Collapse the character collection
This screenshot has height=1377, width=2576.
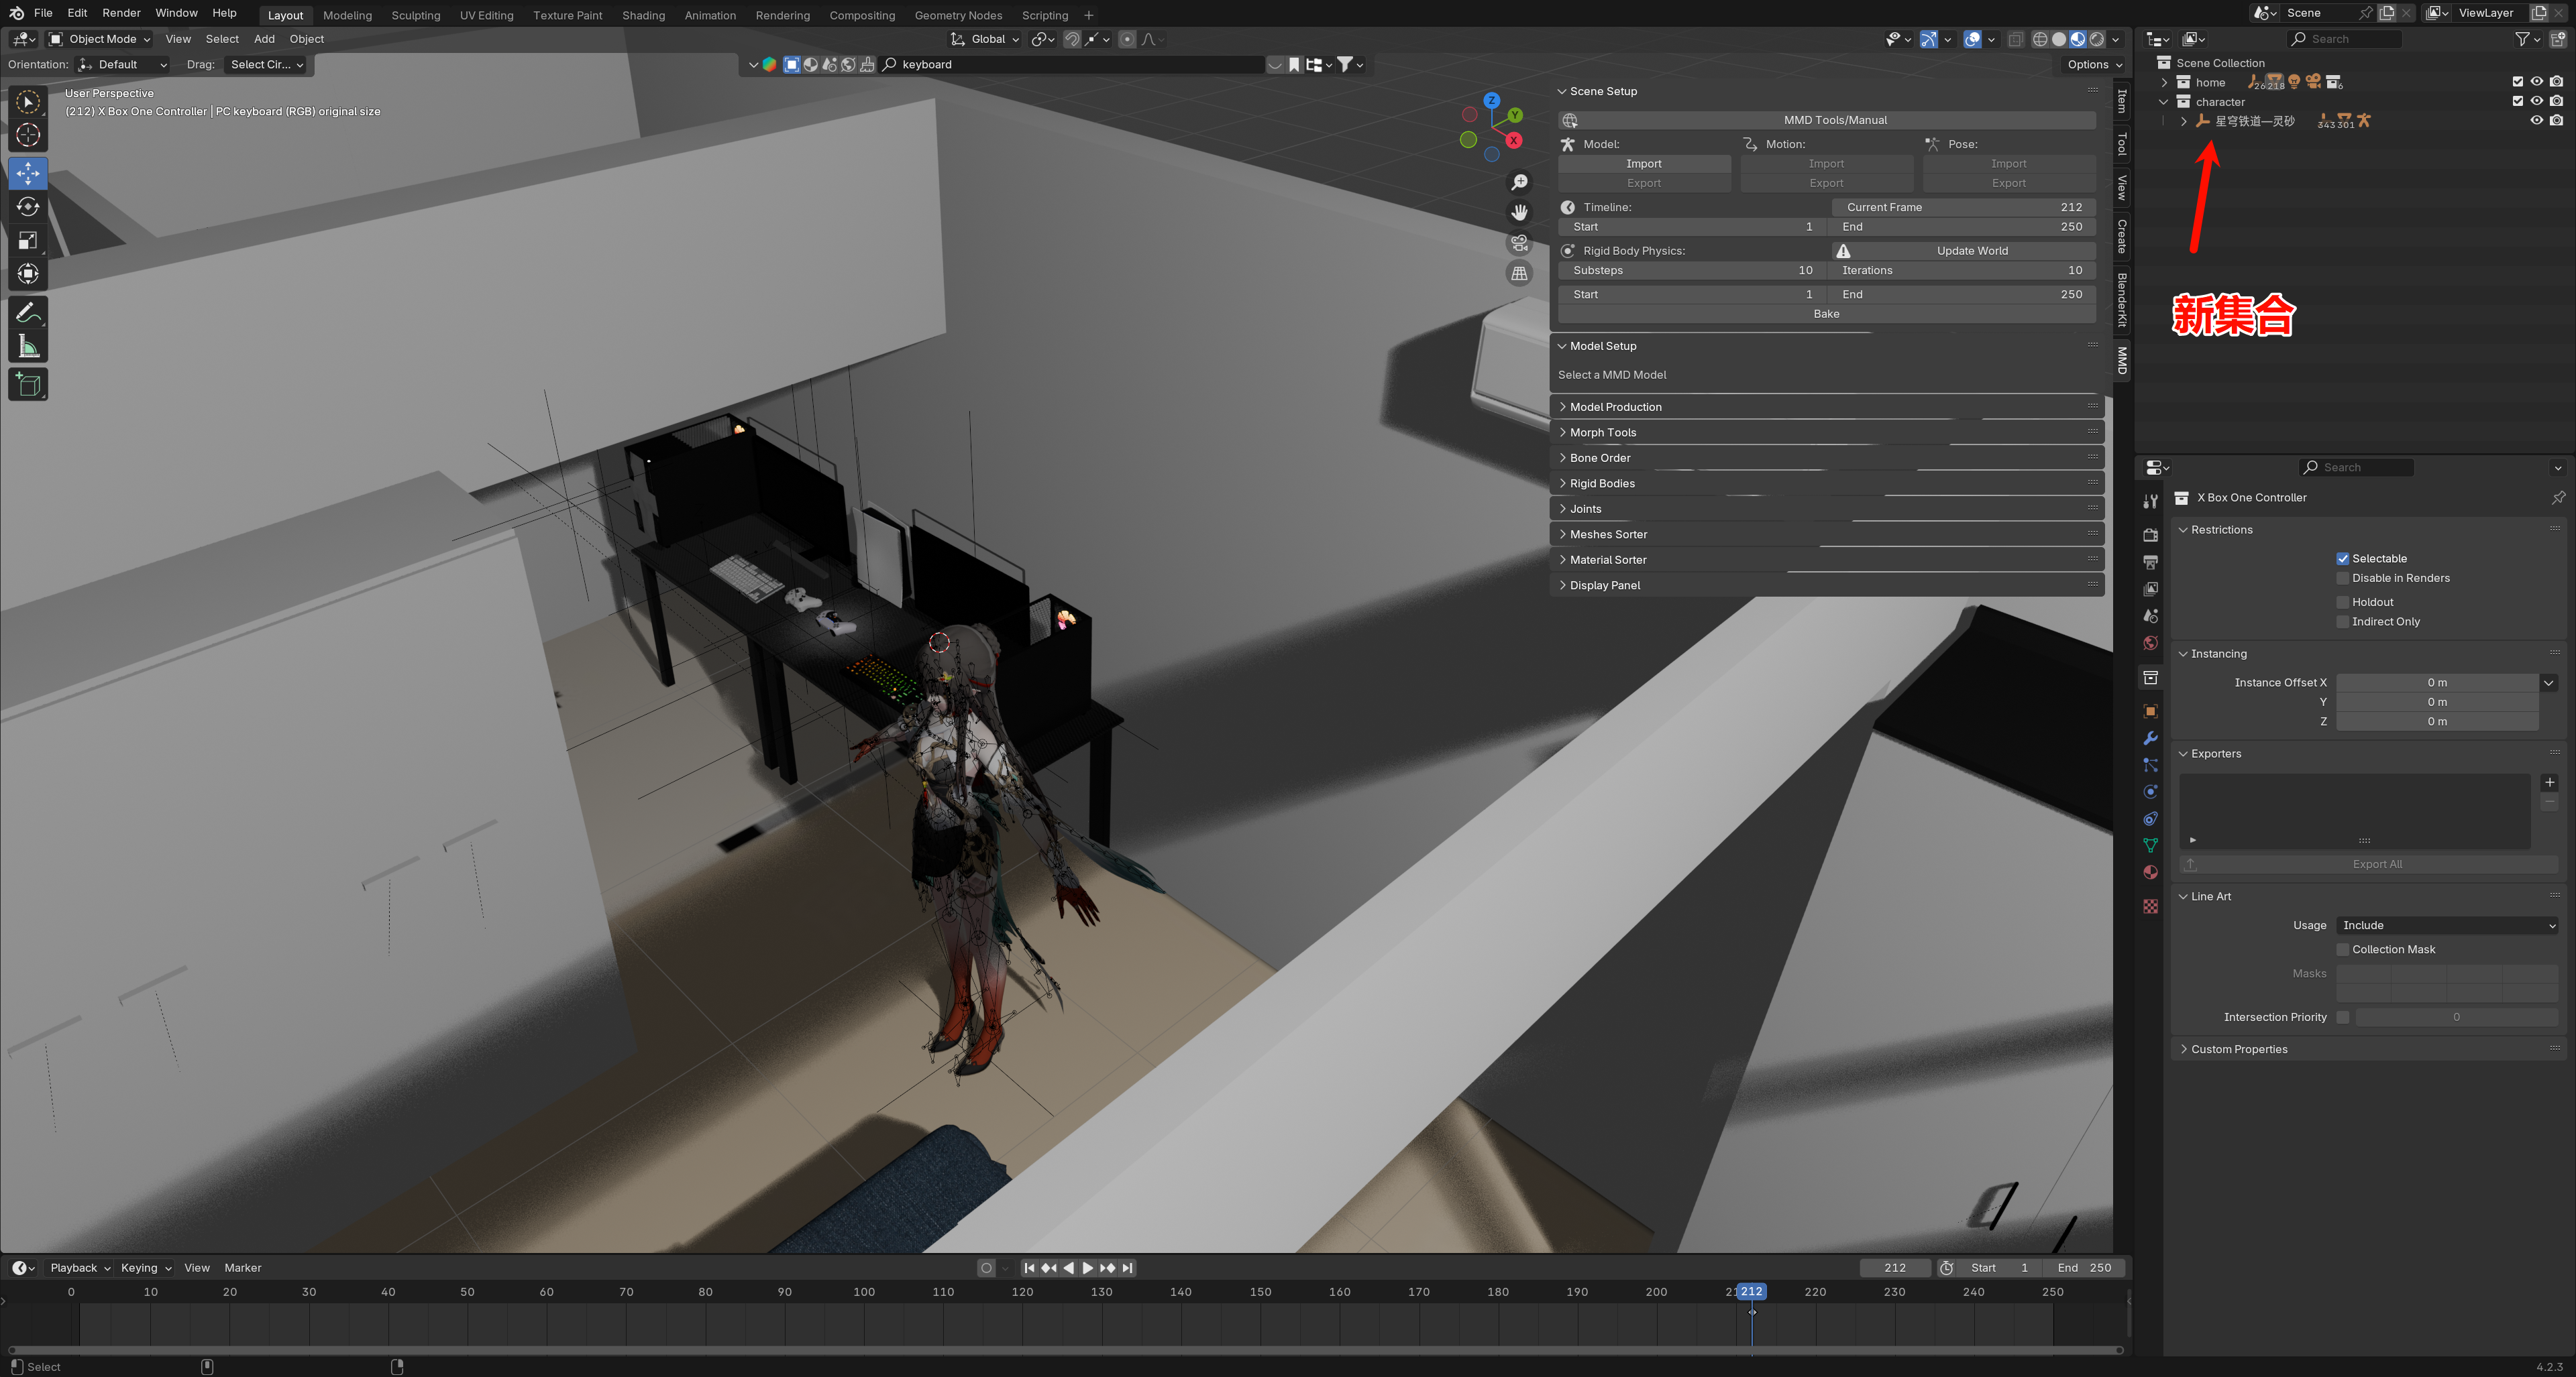click(2164, 102)
